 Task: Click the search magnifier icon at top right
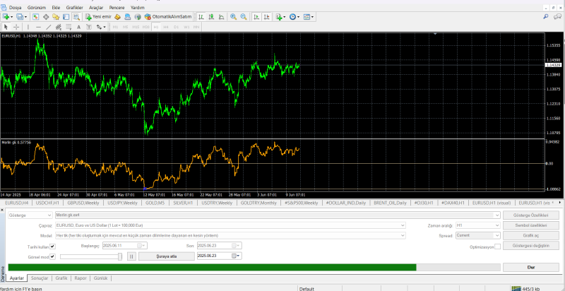(546, 16)
